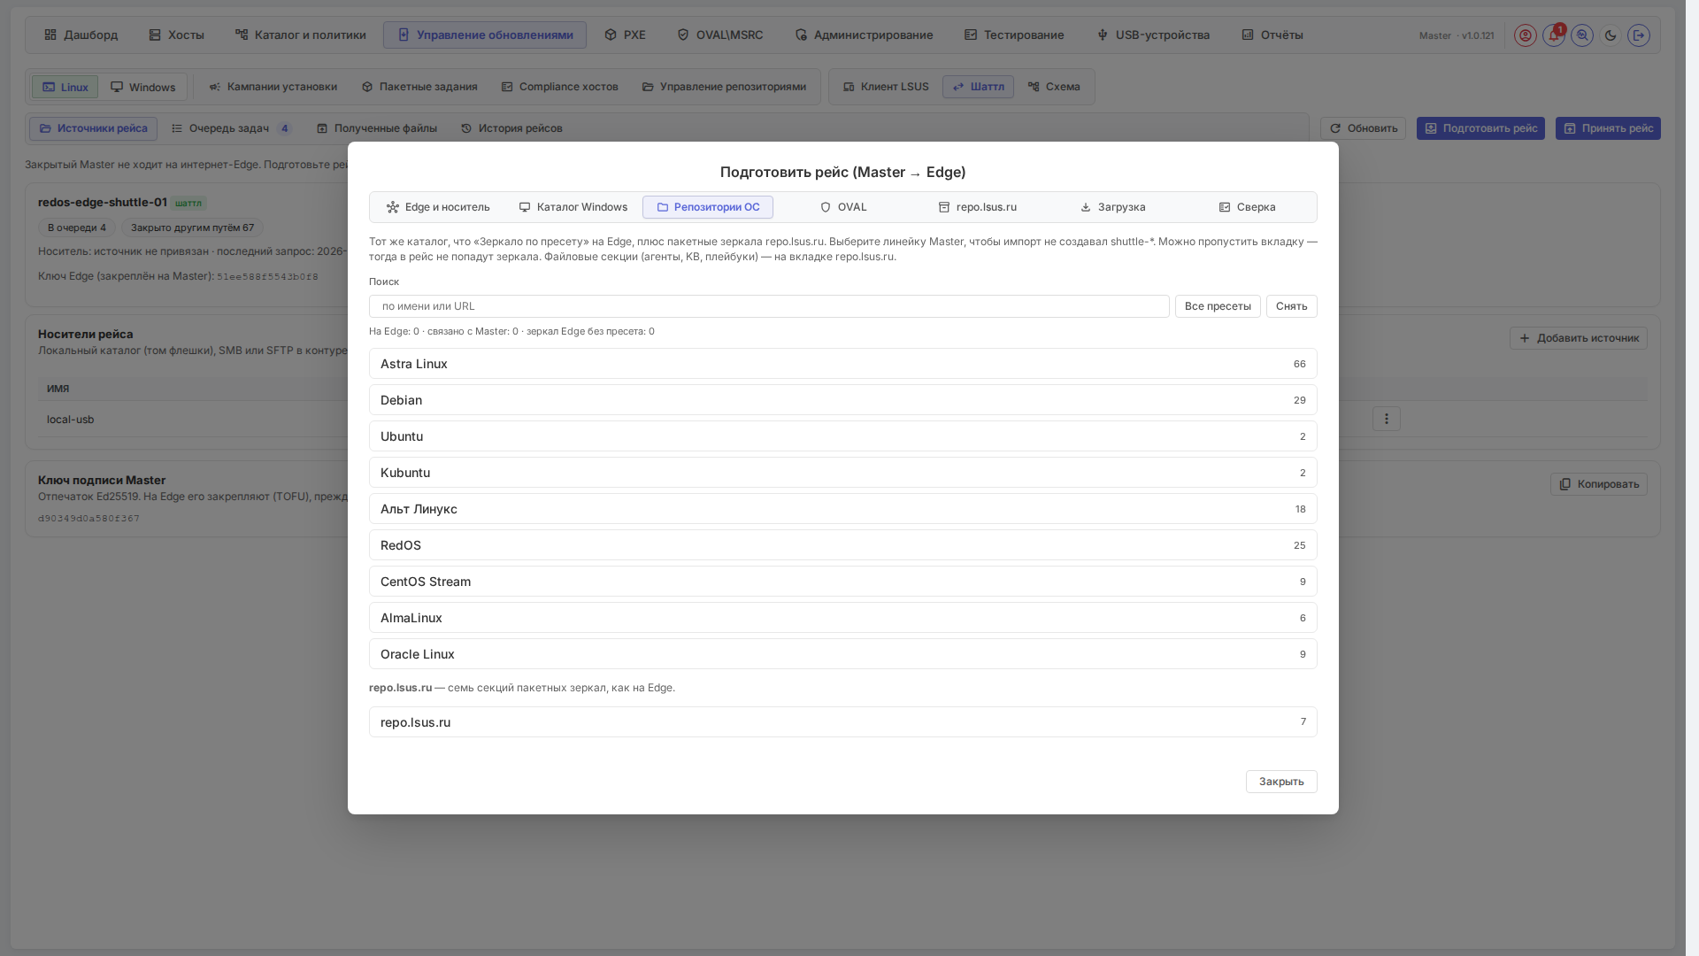Image resolution: width=1699 pixels, height=956 pixels.
Task: Toggle dark mode with moon icon
Action: click(1611, 35)
